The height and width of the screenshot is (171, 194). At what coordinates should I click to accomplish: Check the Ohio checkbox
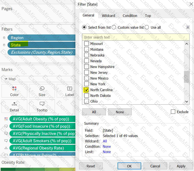click(86, 101)
